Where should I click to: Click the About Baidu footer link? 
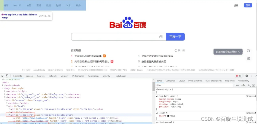(39, 70)
